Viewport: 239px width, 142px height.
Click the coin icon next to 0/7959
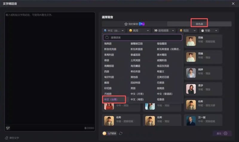104,133
